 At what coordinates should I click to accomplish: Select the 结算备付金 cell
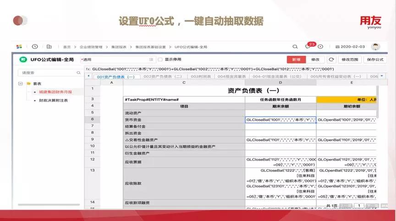[x=184, y=126]
